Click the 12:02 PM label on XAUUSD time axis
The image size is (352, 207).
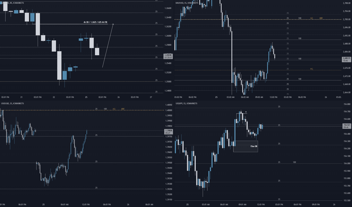click(273, 97)
